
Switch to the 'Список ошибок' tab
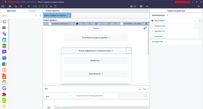(x=61, y=108)
